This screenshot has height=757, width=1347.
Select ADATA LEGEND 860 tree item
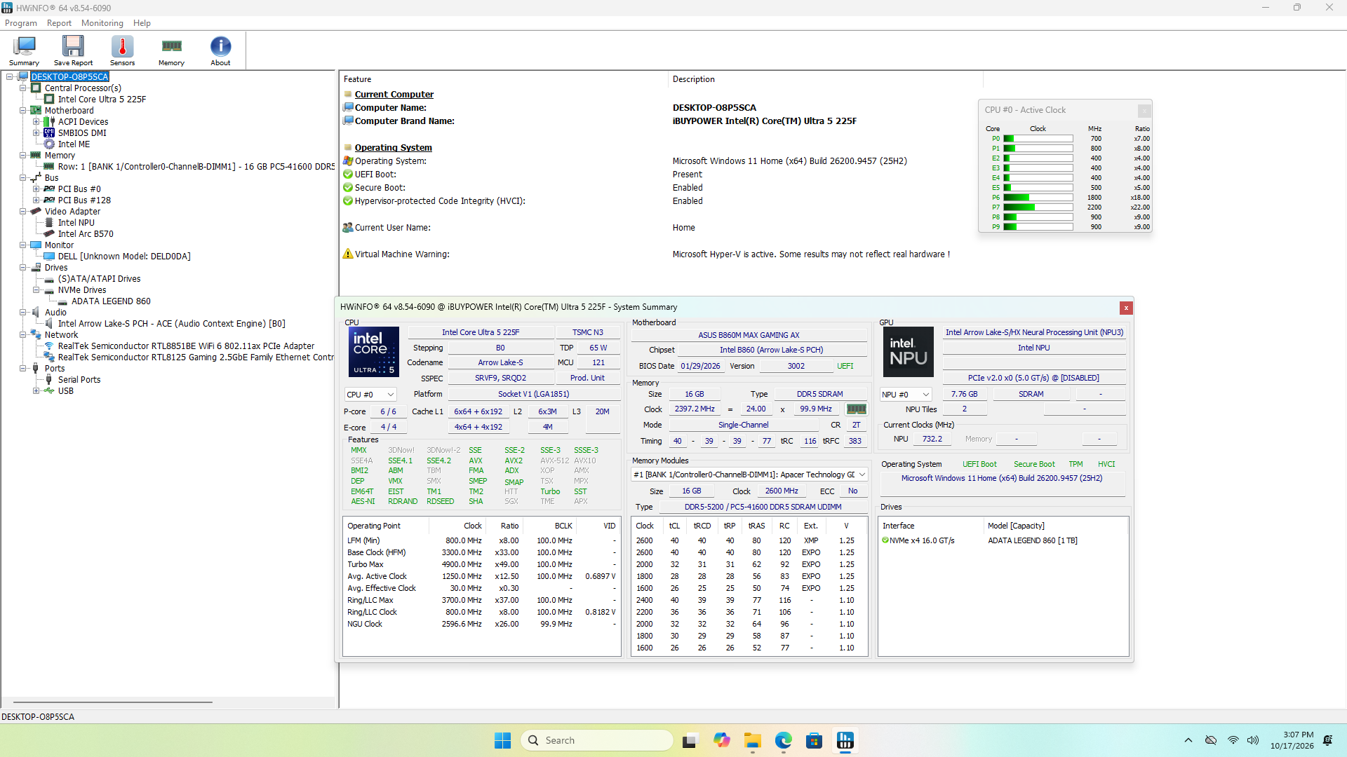pos(111,301)
